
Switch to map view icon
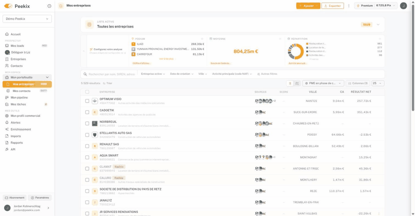(297, 83)
